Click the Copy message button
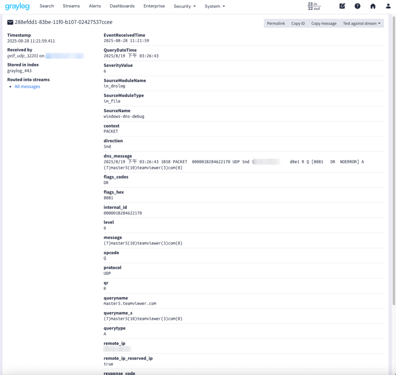Image resolution: width=396 pixels, height=375 pixels. [x=324, y=23]
